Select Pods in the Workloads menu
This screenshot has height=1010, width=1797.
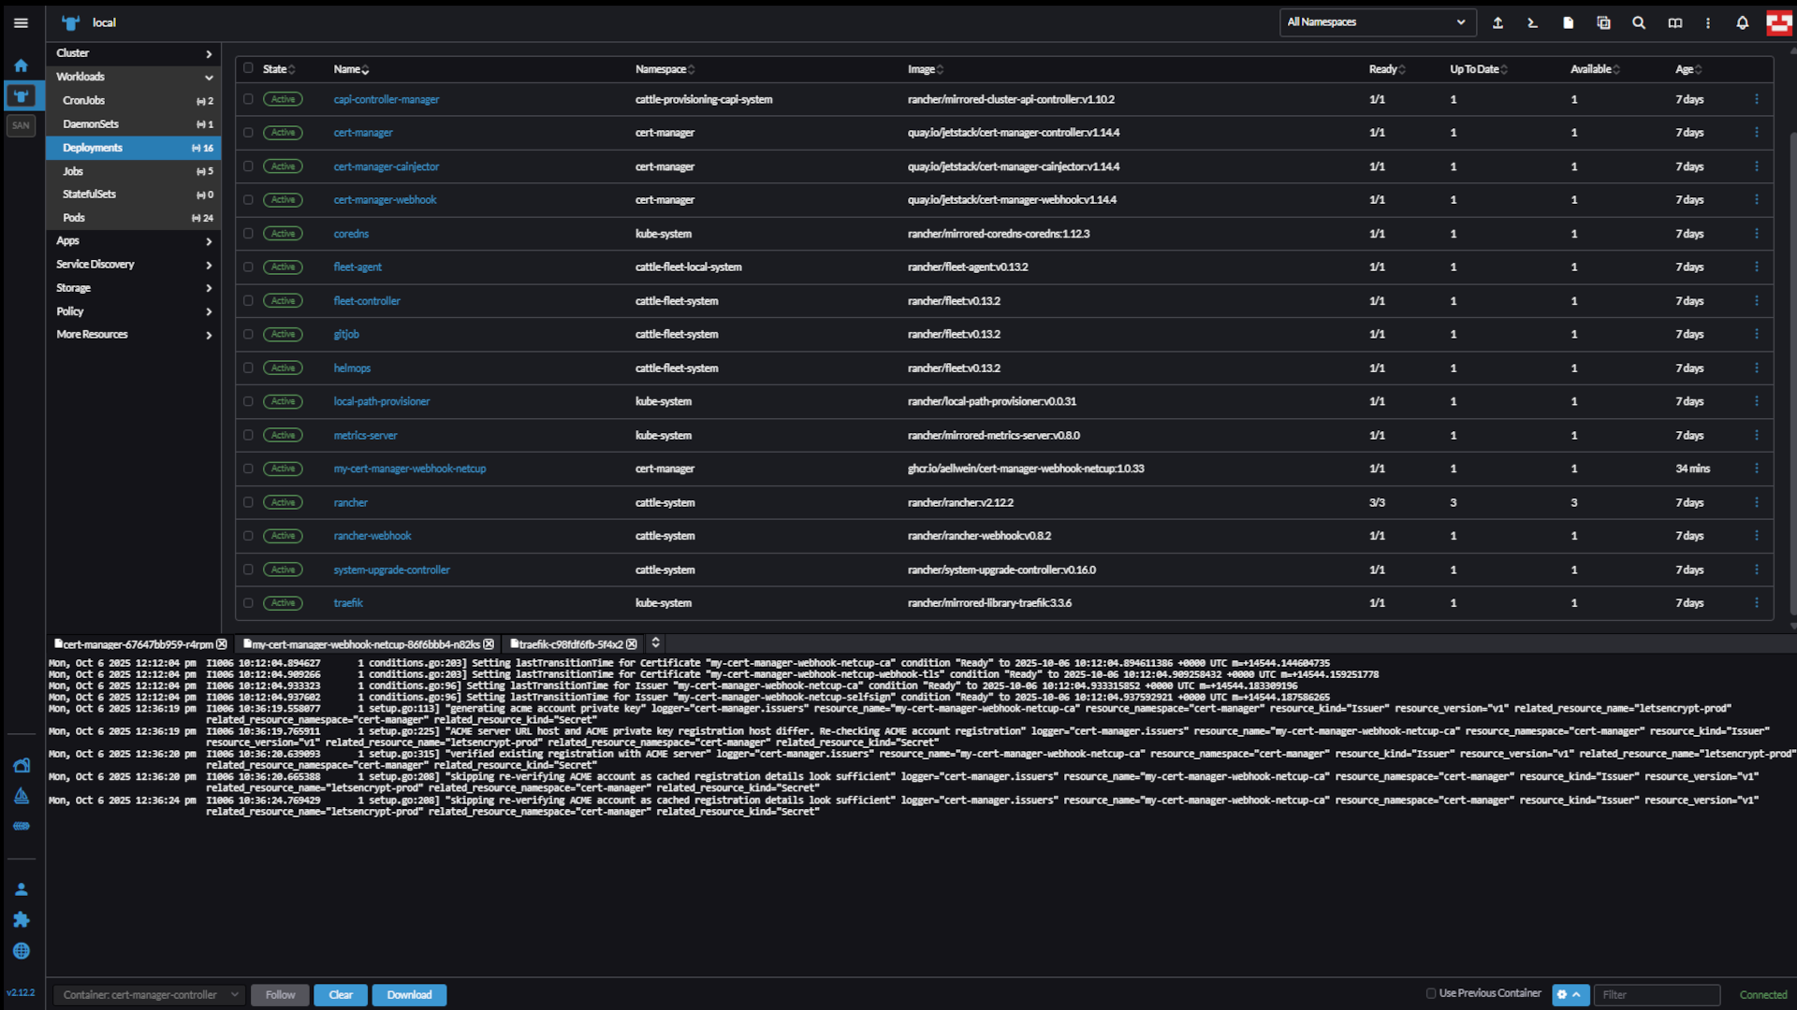(74, 218)
